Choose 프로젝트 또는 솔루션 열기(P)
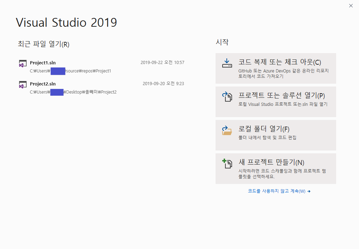Image resolution: width=359 pixels, height=249 pixels. click(276, 102)
